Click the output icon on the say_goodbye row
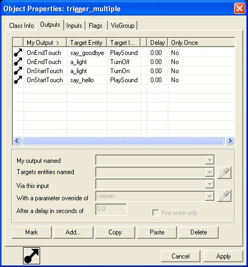The width and height of the screenshot is (248, 267). coord(18,53)
